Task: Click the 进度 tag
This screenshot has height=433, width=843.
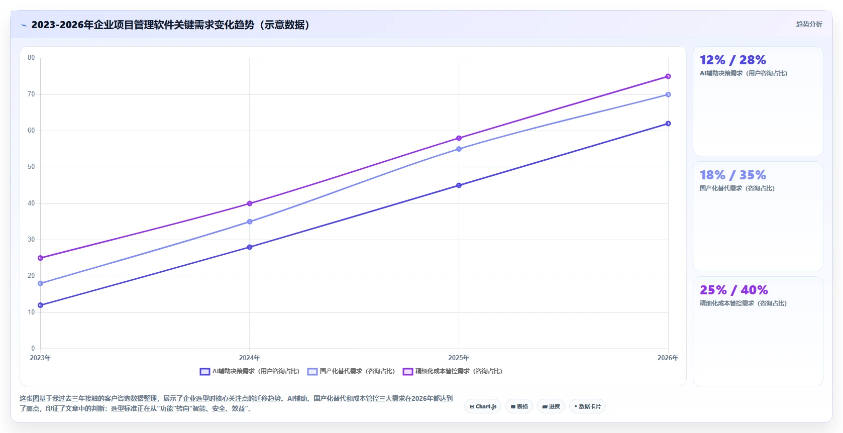Action: (551, 406)
